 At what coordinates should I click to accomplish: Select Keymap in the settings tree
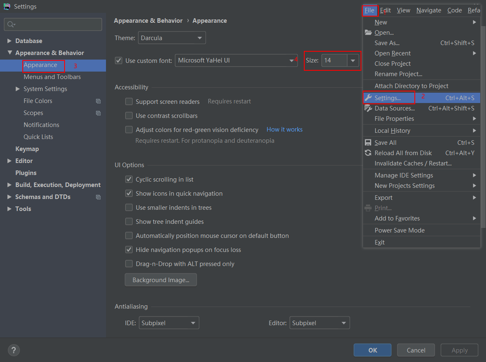[x=27, y=149]
